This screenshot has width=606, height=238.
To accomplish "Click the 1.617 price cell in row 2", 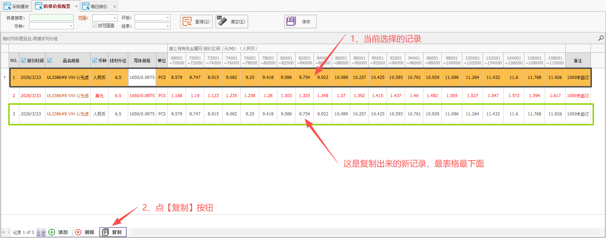I will [555, 96].
